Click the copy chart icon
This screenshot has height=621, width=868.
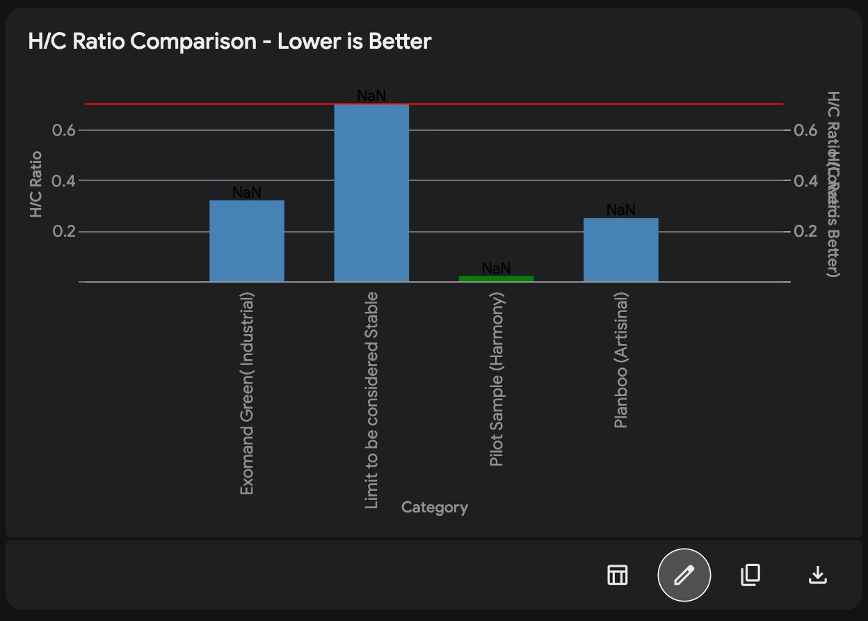(750, 574)
